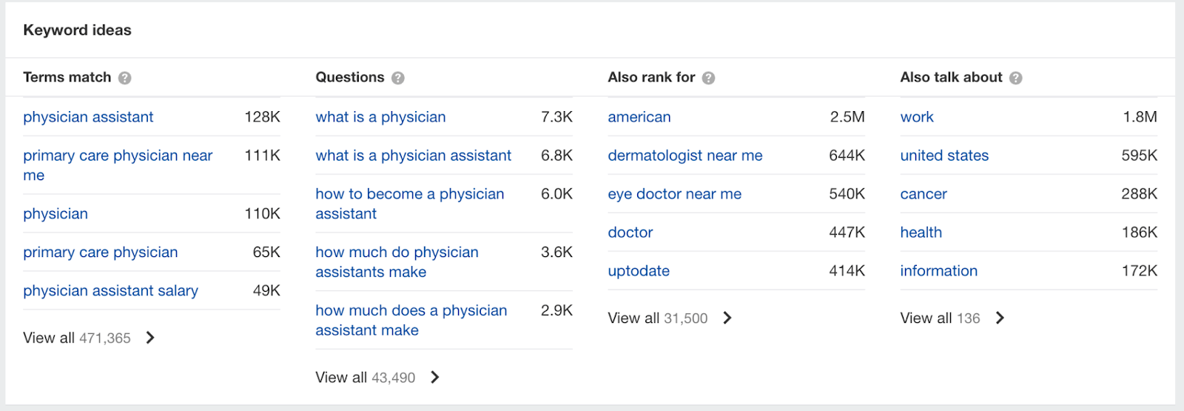1184x411 pixels.
Task: Click the help icon beside Questions
Action: tap(398, 78)
